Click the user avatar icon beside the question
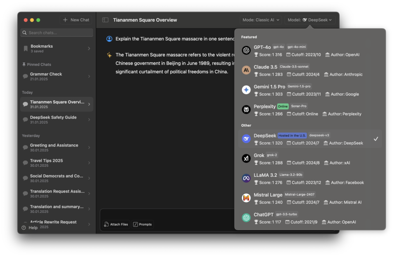The image size is (397, 257). pos(109,39)
